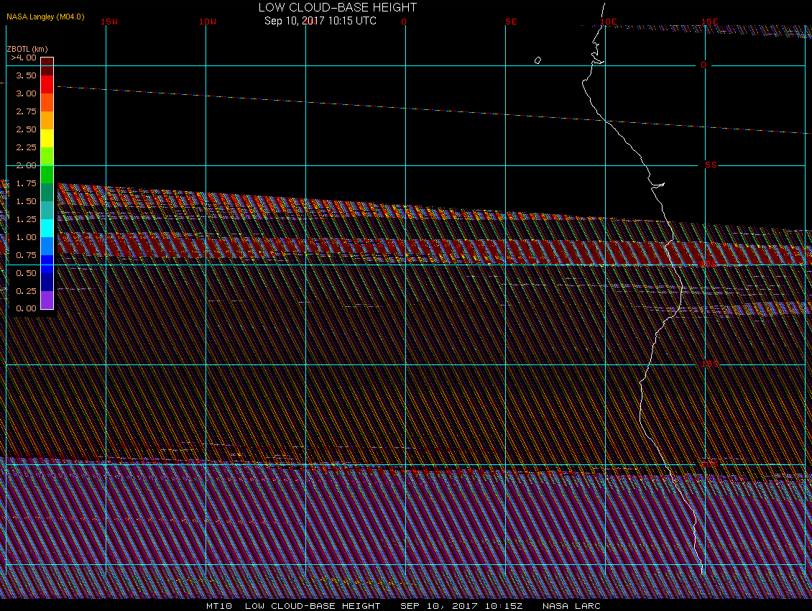Click the ZBOTL (km) legend heading
Screen dimensions: 812x611
27,49
